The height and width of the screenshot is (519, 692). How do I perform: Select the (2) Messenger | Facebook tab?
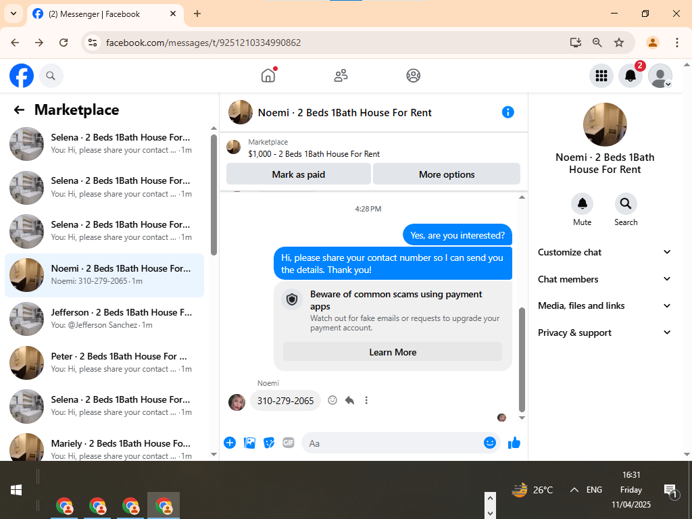[x=105, y=14]
